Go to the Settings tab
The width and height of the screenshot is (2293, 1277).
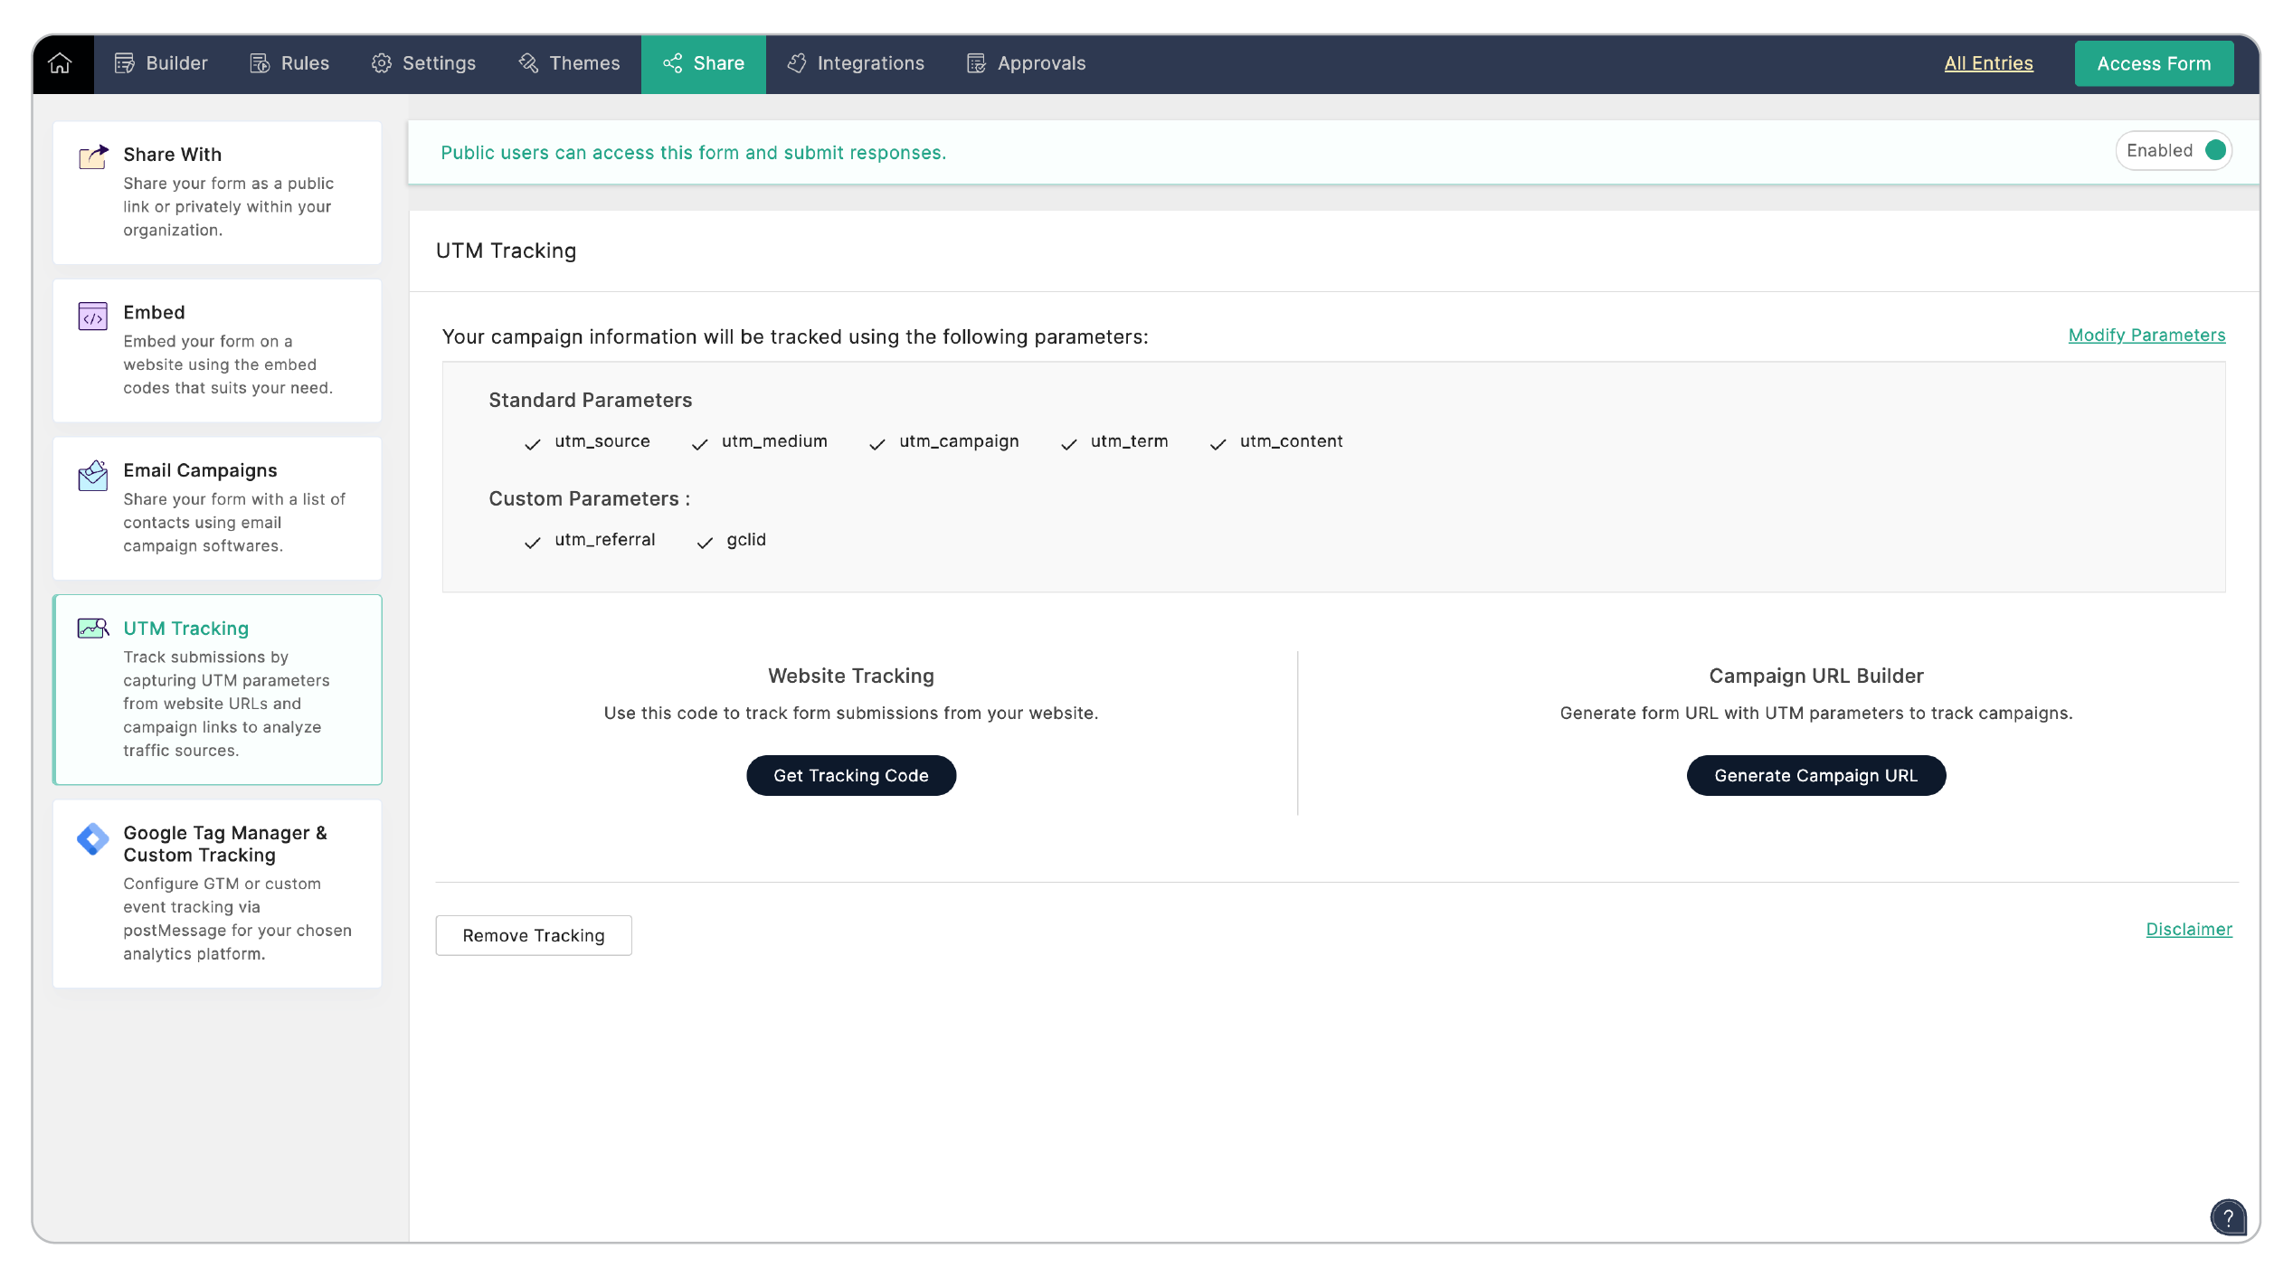(423, 63)
